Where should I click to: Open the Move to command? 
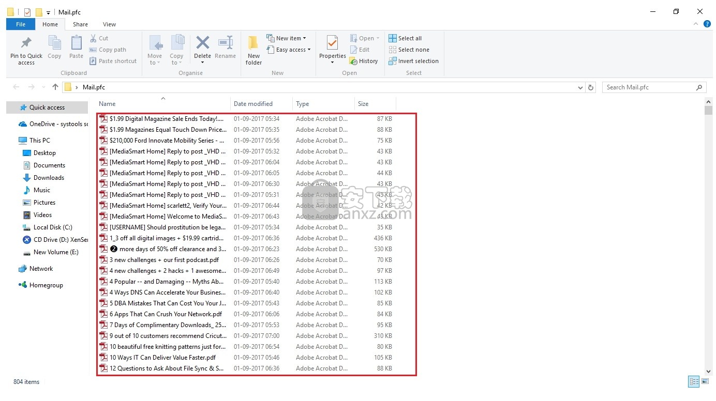(x=155, y=50)
